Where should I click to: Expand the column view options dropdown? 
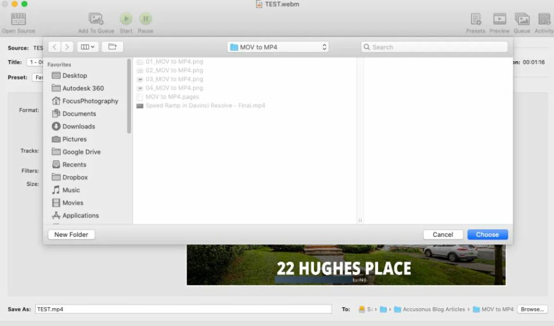[x=88, y=47]
